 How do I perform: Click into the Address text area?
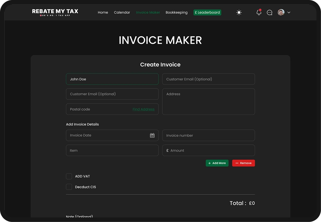(209, 102)
